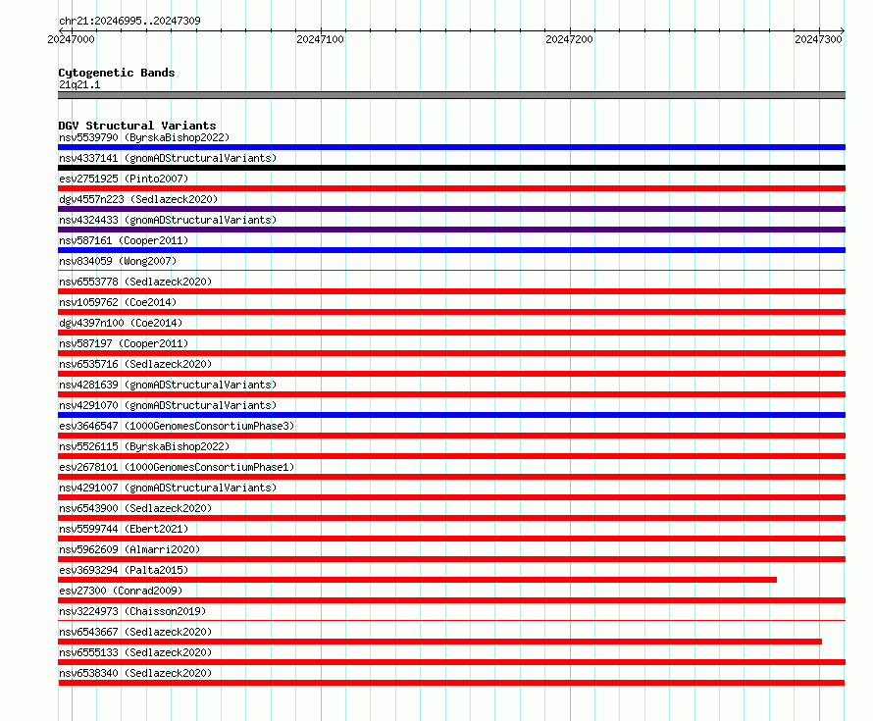
Task: Click the blue bar under nsv4291070
Action: 451,415
